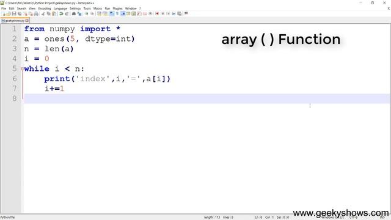The image size is (391, 220).
Task: Open the Encoding menu
Action: pyautogui.click(x=45, y=9)
